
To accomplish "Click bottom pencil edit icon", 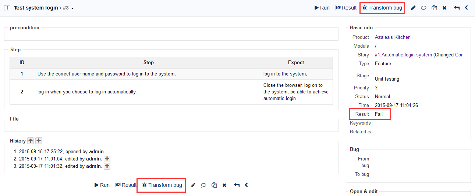I will coord(193,185).
